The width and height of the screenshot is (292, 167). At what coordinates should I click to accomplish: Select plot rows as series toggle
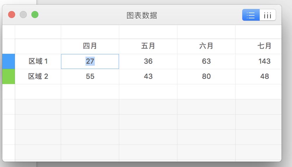[x=251, y=15]
